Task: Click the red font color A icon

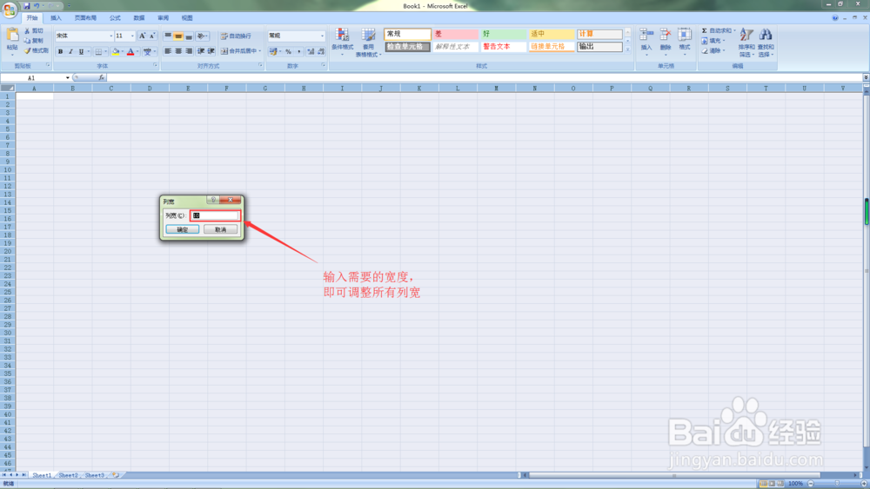Action: click(x=131, y=51)
